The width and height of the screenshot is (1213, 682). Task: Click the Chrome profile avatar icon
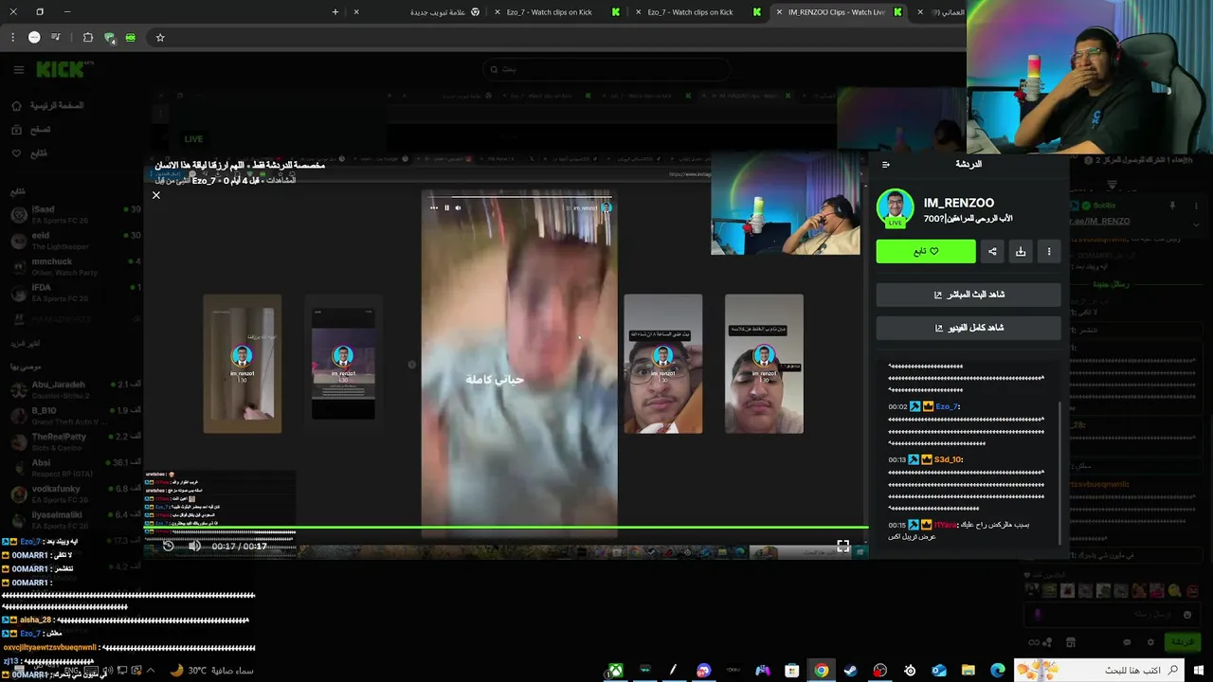click(x=34, y=37)
